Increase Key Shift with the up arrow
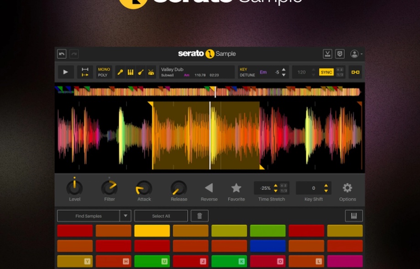The height and width of the screenshot is (269, 420). (326, 184)
